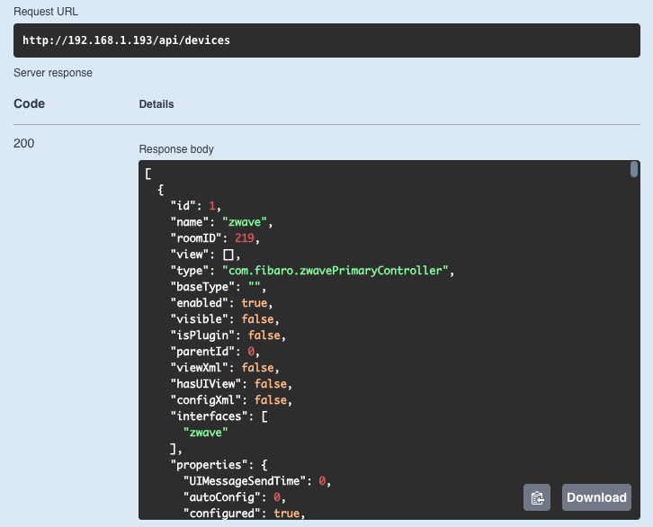Click the "autoConfig": 0 line

click(235, 497)
